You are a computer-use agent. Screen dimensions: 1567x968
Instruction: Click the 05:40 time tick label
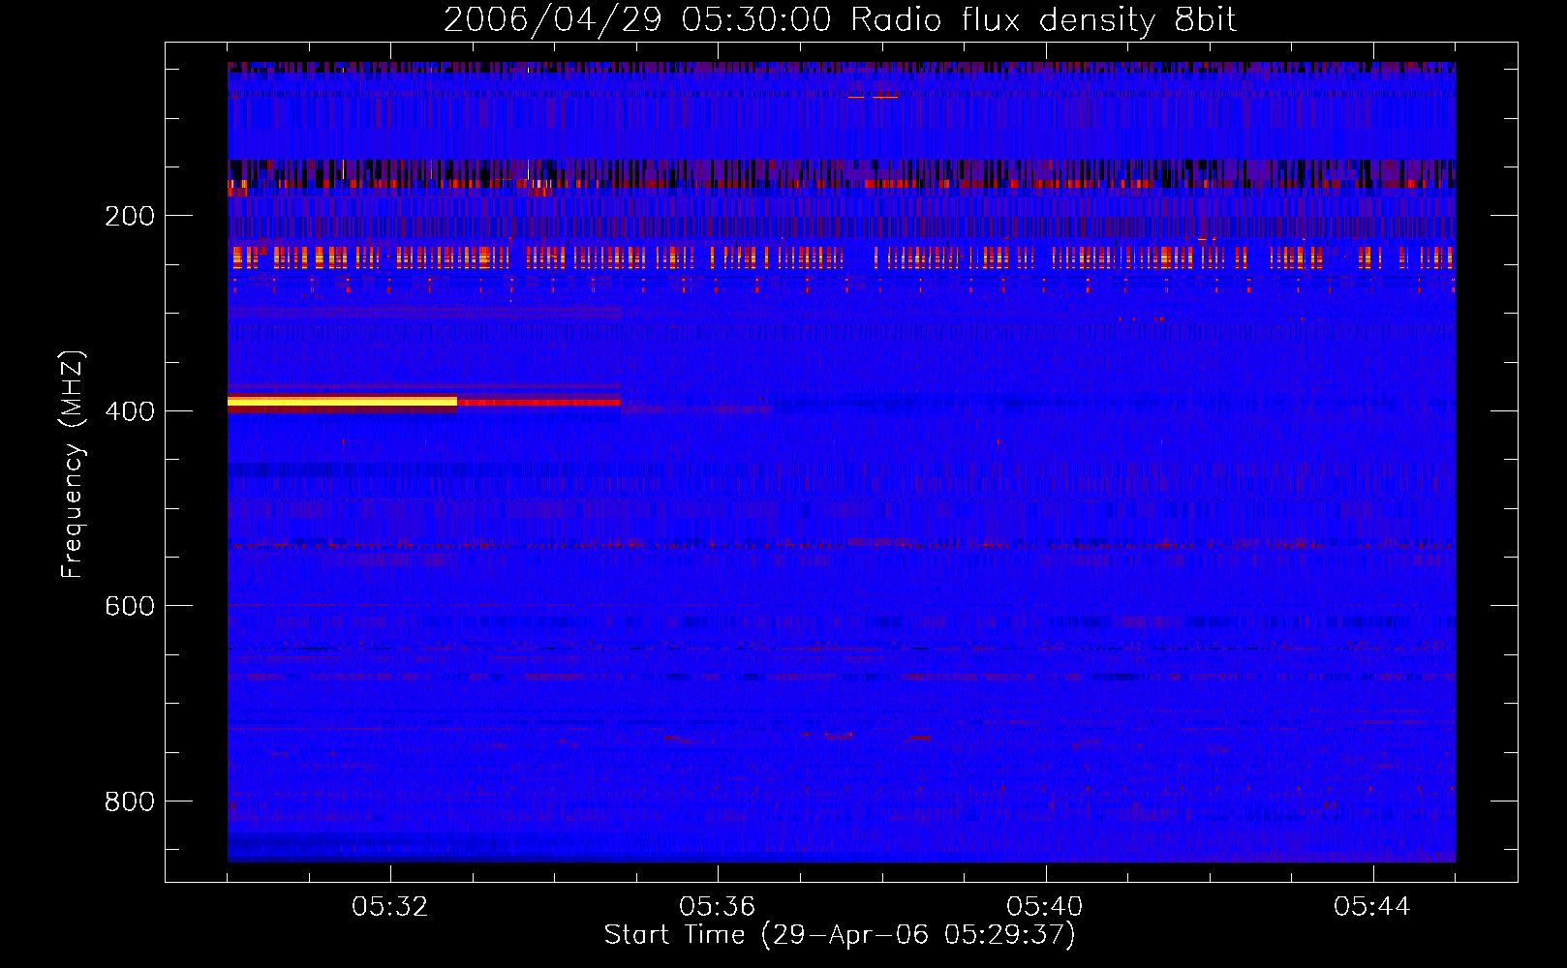coord(1045,907)
